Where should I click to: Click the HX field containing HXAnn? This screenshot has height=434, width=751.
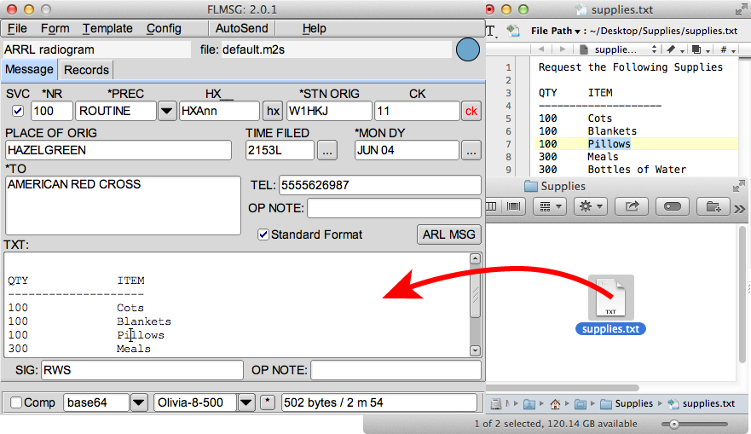click(219, 111)
